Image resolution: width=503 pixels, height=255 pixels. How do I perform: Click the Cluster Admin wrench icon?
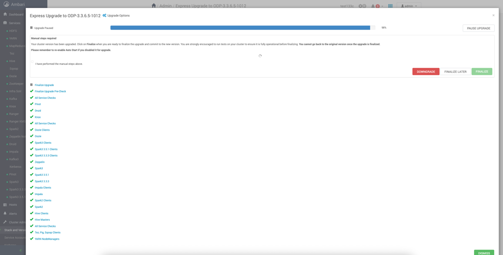point(5,222)
